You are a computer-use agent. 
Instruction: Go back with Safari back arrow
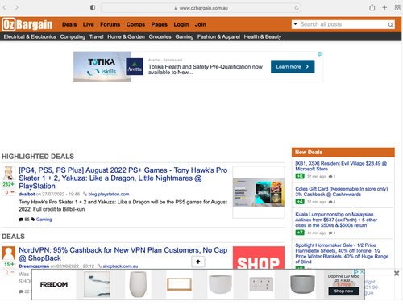5,7
